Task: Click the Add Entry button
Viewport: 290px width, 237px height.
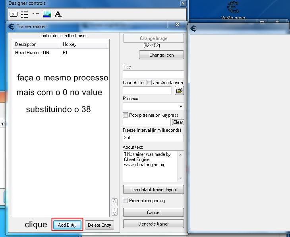Action: click(67, 225)
